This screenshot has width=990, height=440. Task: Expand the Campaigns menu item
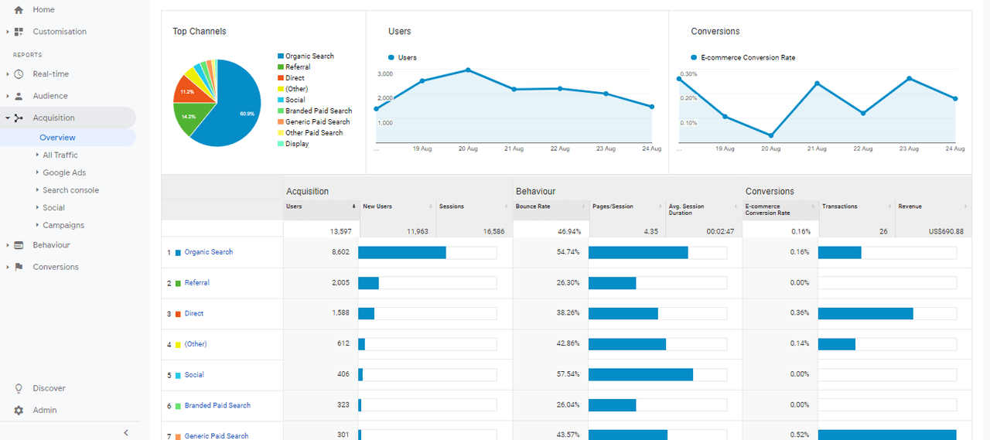[63, 226]
